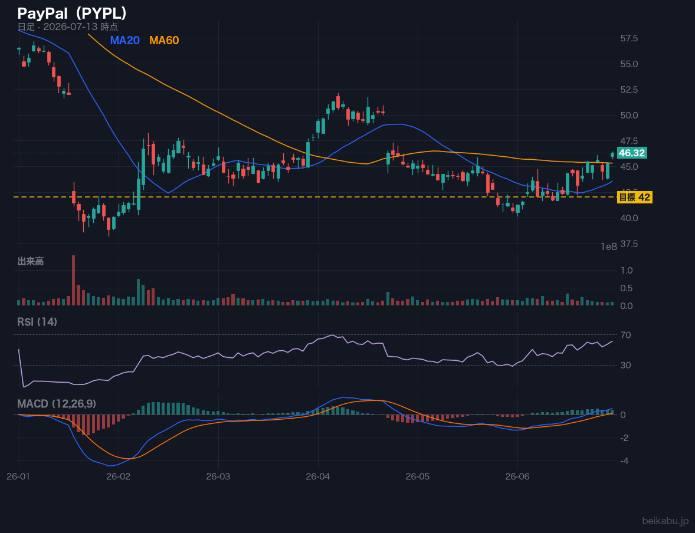This screenshot has width=695, height=533.
Task: Click the current price tag 46.32
Action: tap(632, 153)
